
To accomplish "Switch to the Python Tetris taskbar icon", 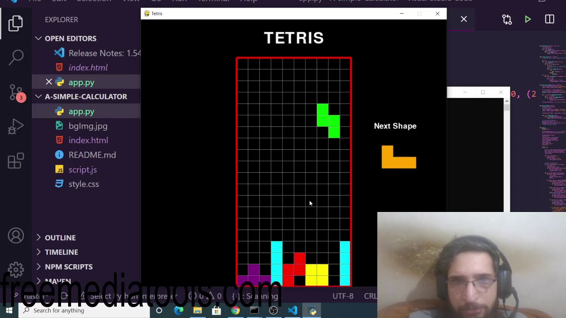I will pyautogui.click(x=312, y=310).
